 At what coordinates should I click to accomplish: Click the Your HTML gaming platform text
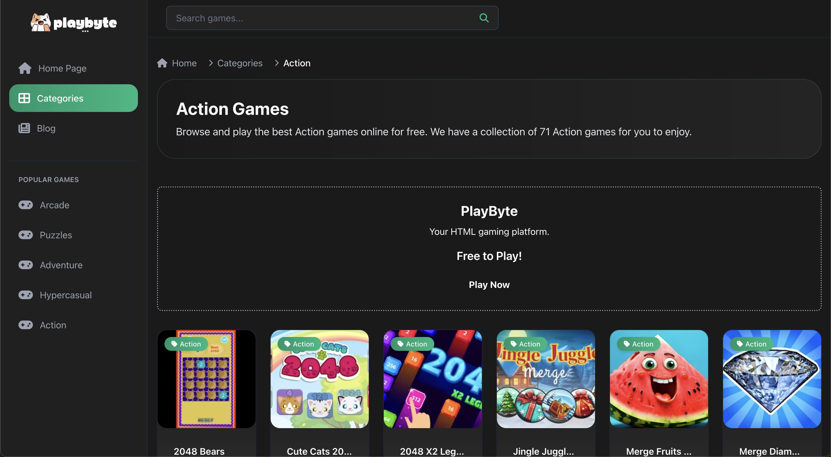(489, 232)
